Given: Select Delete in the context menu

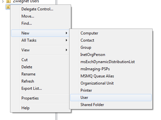Looking at the screenshot, I should click(41, 67).
